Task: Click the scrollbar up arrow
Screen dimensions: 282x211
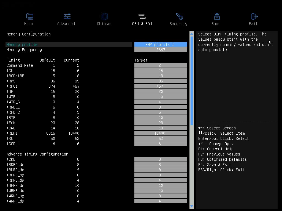Action: tap(192, 34)
